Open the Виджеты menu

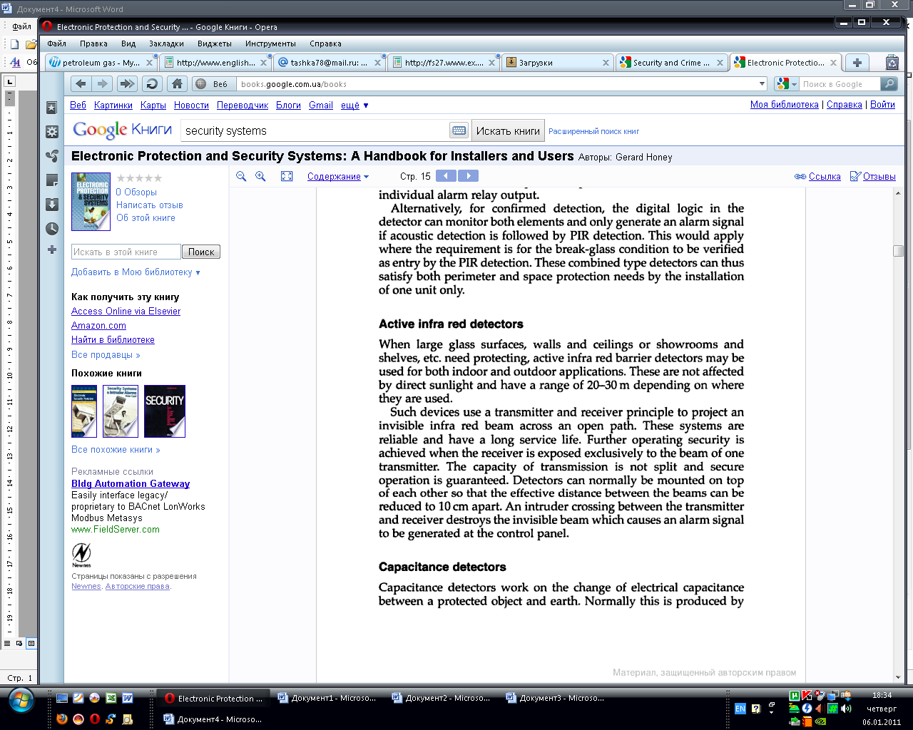pyautogui.click(x=215, y=43)
